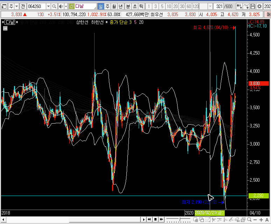The width and height of the screenshot is (271, 224).
Task: Switch to the 분 minute period button
Action: (128, 7)
